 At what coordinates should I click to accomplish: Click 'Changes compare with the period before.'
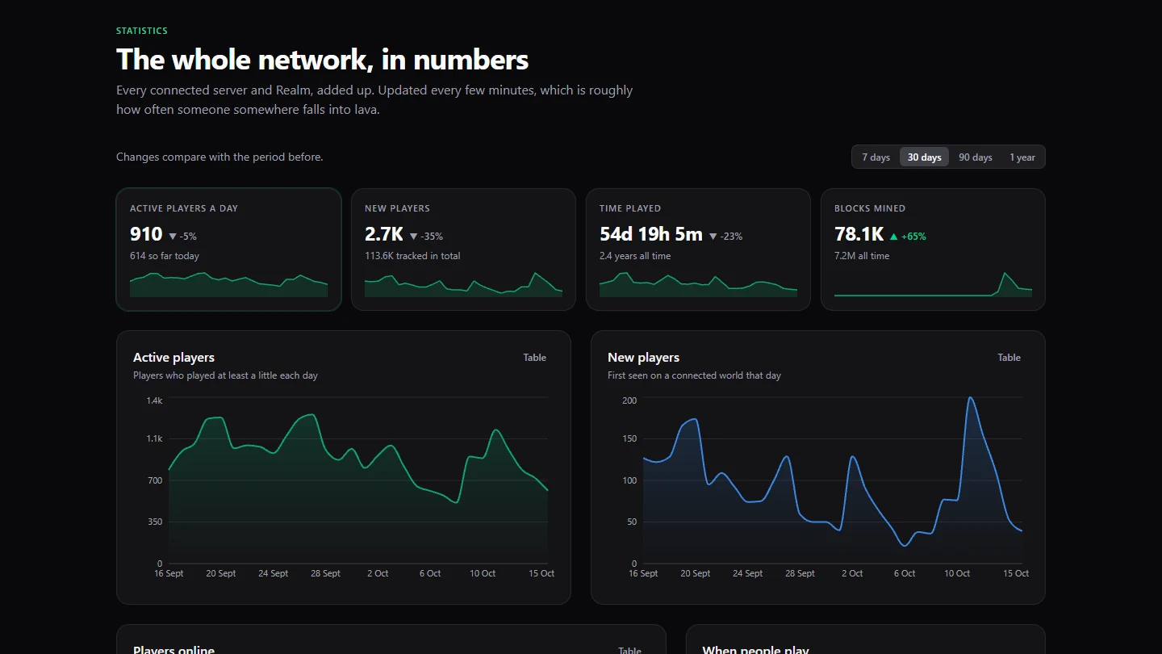219,157
